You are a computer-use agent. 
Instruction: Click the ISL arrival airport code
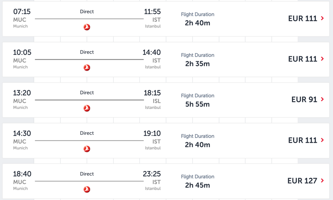pyautogui.click(x=157, y=101)
